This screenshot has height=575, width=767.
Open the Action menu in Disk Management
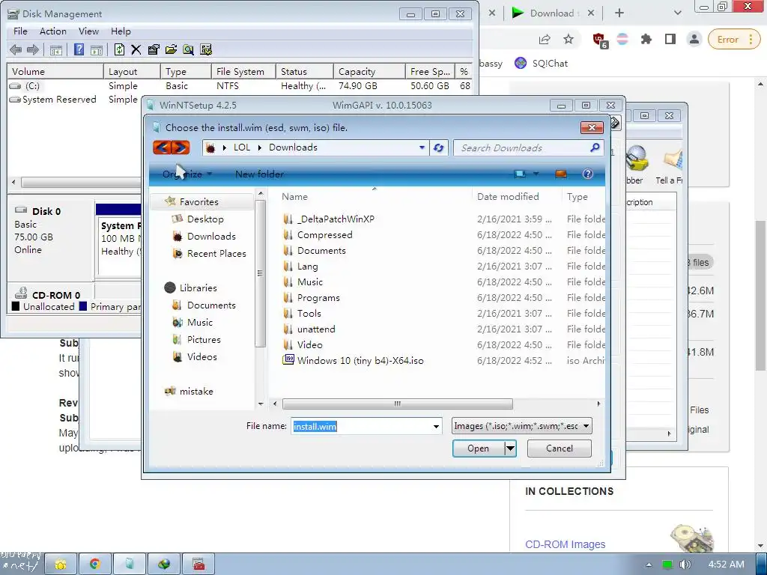53,31
